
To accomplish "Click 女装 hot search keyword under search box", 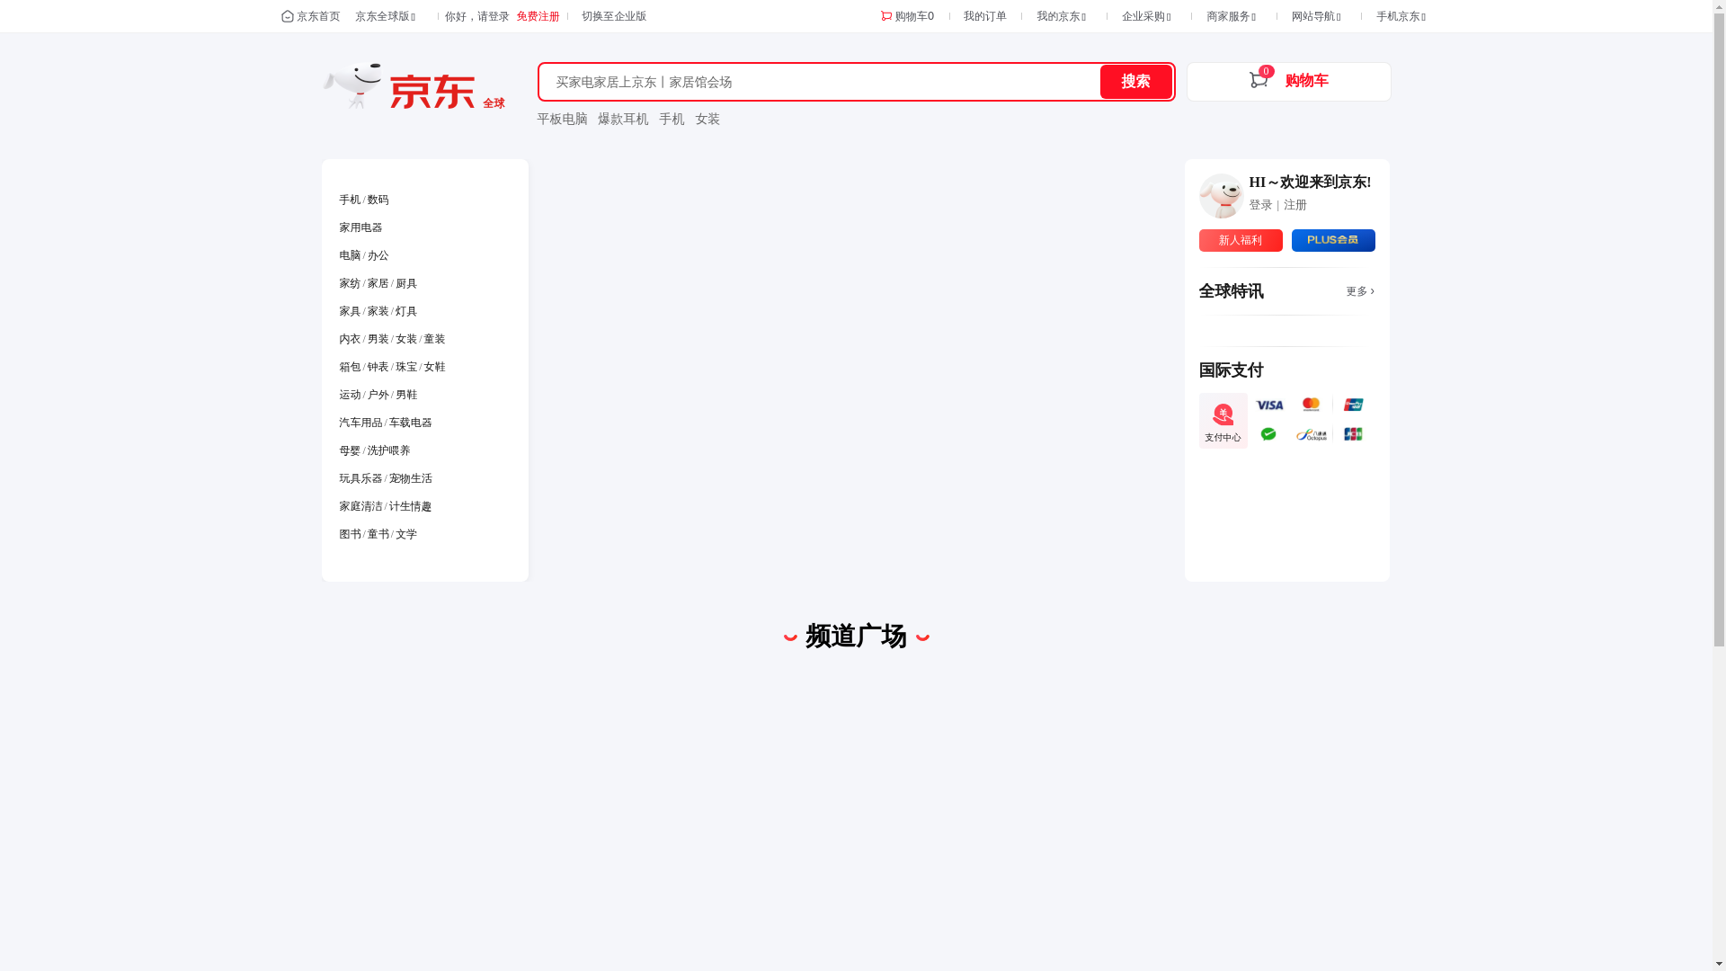I will click(x=707, y=119).
